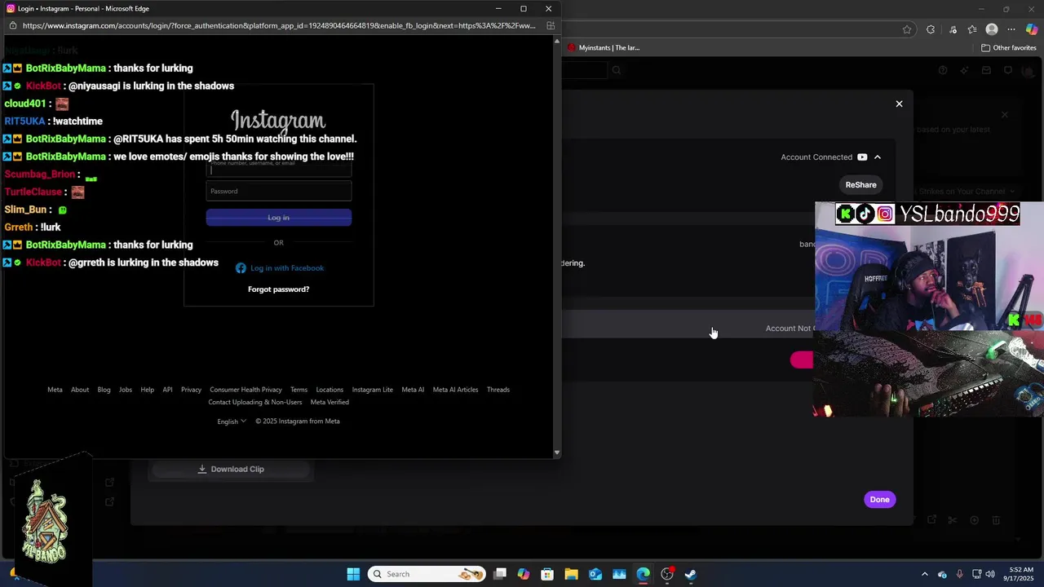
Task: Show hidden system tray icons
Action: pos(925,574)
